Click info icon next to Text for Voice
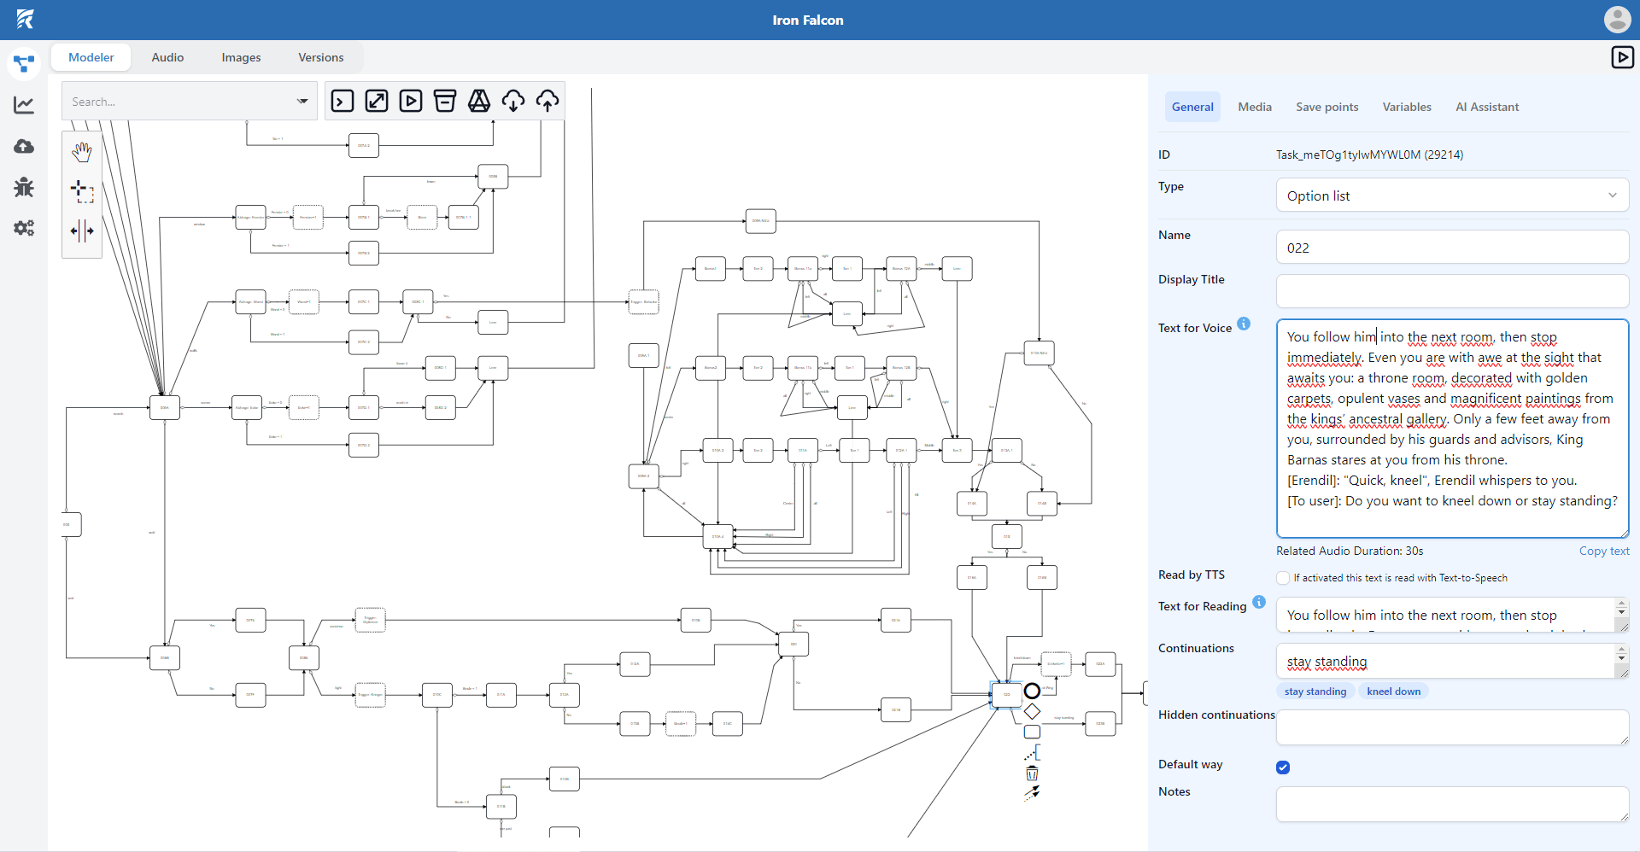 1244,324
